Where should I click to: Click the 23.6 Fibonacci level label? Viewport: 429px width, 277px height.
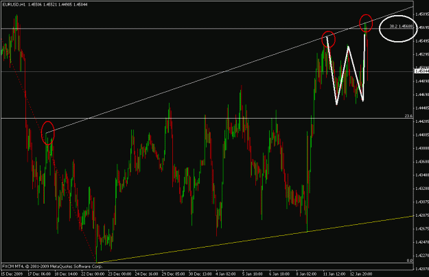[408, 116]
